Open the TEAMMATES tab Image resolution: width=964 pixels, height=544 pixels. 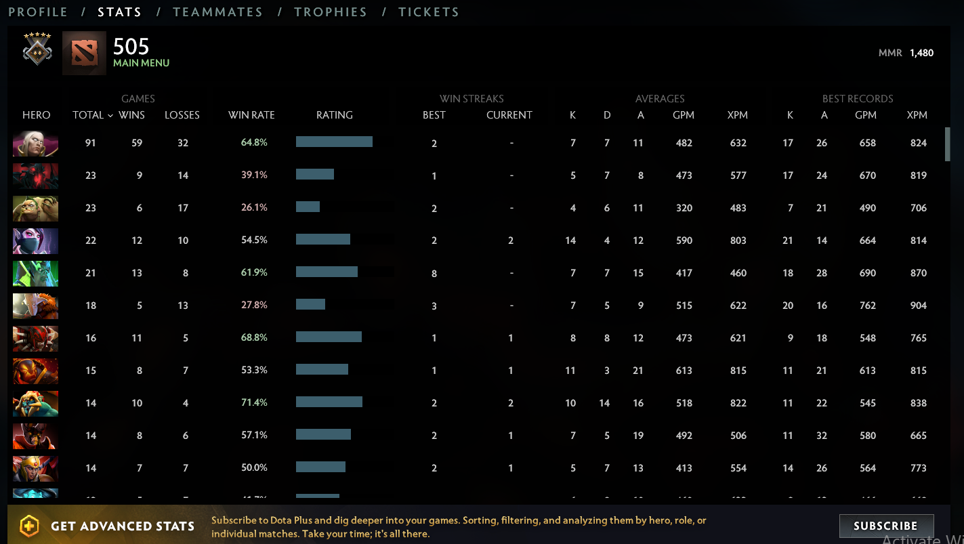pos(217,12)
